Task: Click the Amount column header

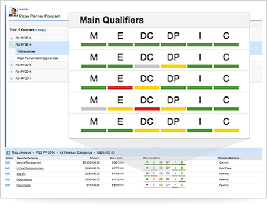Action: tap(94, 158)
